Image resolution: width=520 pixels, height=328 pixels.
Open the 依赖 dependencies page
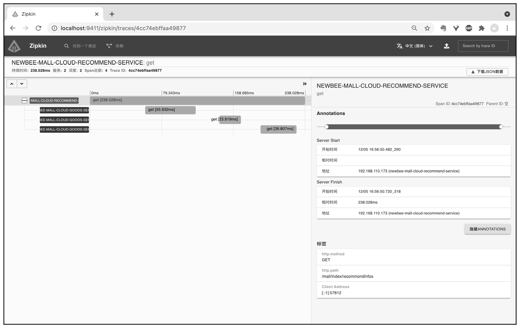click(x=115, y=46)
